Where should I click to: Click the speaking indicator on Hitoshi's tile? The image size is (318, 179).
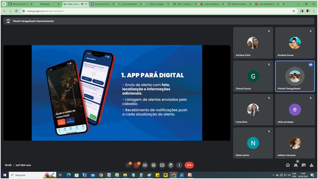point(311,65)
